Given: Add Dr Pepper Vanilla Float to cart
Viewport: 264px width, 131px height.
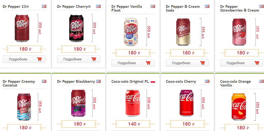Looking at the screenshot, I should 148,63.
